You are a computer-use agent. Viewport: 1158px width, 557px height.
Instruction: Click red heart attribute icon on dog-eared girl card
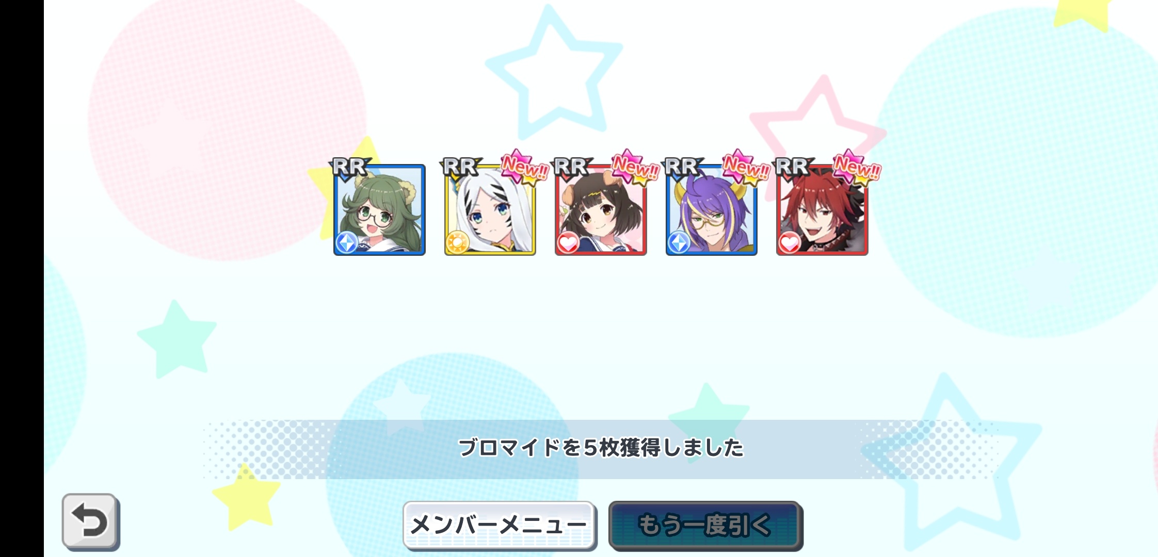[568, 242]
